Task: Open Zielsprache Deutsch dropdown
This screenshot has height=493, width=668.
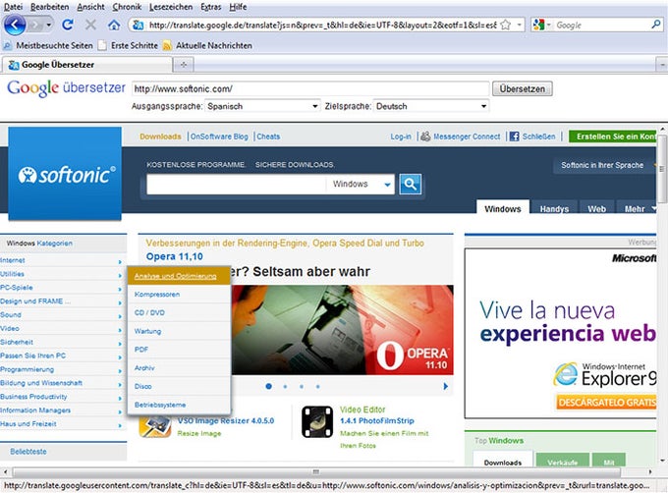Action: pyautogui.click(x=431, y=106)
